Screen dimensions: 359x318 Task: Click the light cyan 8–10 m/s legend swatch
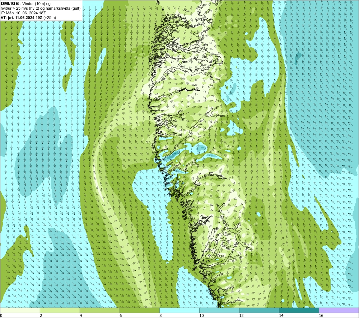pyautogui.click(x=179, y=310)
